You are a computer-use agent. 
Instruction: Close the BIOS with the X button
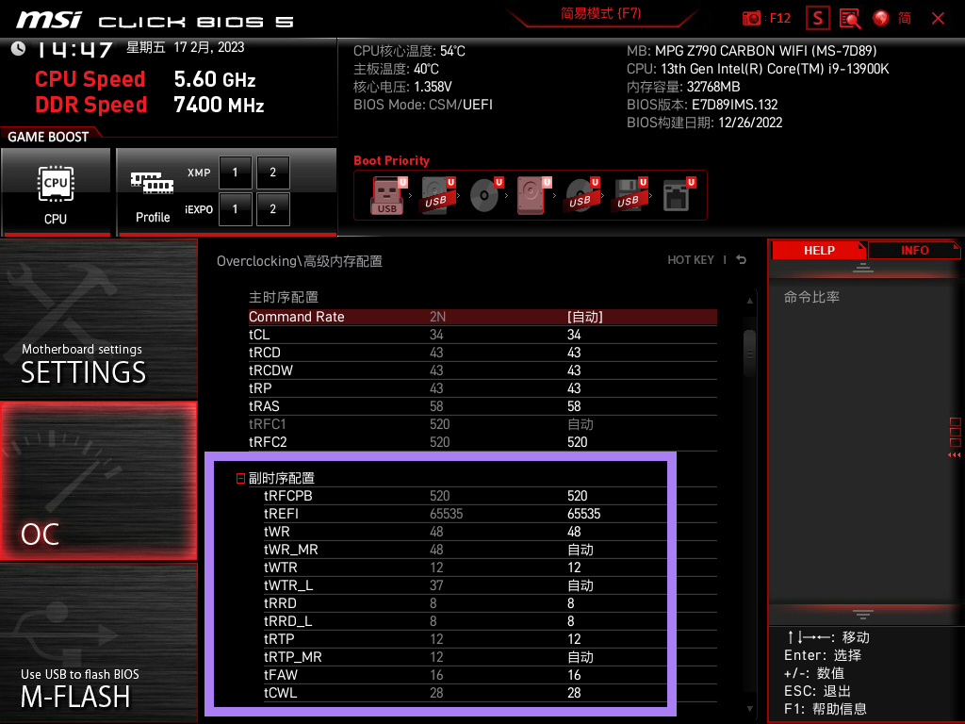click(938, 19)
